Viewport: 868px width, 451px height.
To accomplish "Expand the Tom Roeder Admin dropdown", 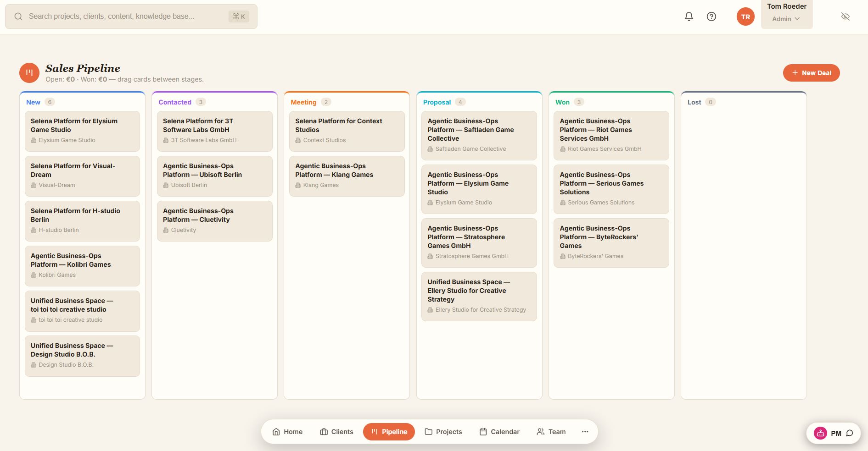I will pyautogui.click(x=786, y=14).
